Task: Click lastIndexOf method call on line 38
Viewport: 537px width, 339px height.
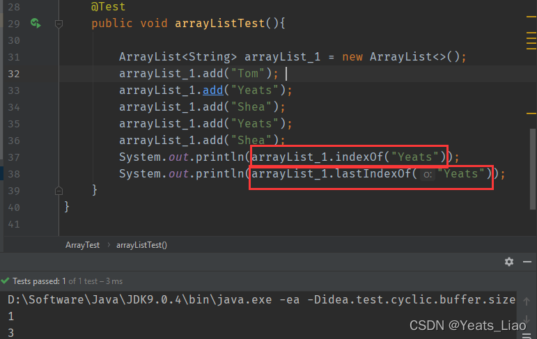Action: click(373, 173)
